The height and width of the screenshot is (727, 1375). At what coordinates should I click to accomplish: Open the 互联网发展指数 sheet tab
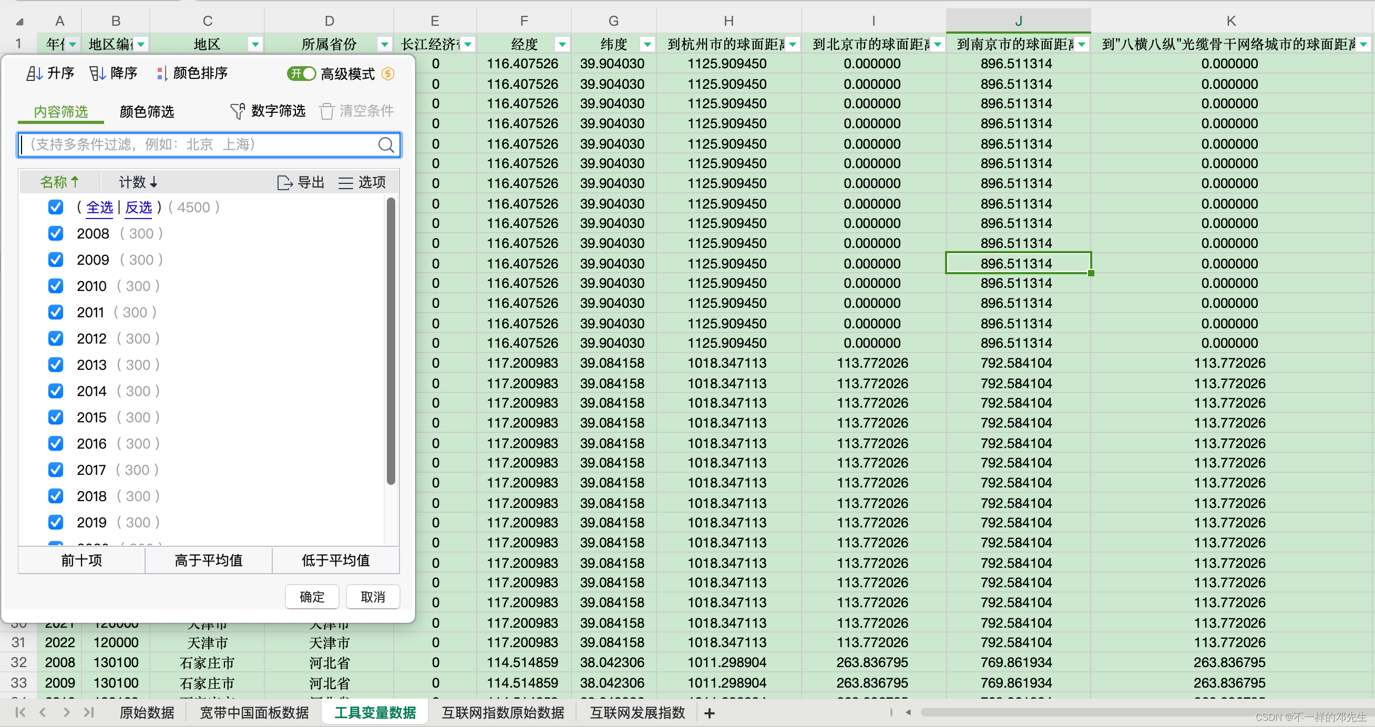click(x=637, y=713)
